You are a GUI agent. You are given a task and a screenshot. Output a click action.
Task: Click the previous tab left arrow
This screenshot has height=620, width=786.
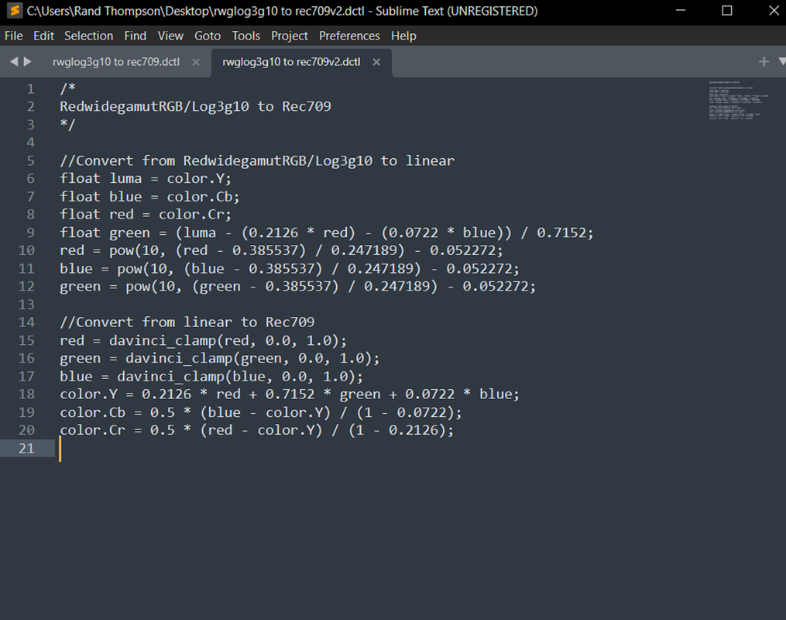coord(13,62)
